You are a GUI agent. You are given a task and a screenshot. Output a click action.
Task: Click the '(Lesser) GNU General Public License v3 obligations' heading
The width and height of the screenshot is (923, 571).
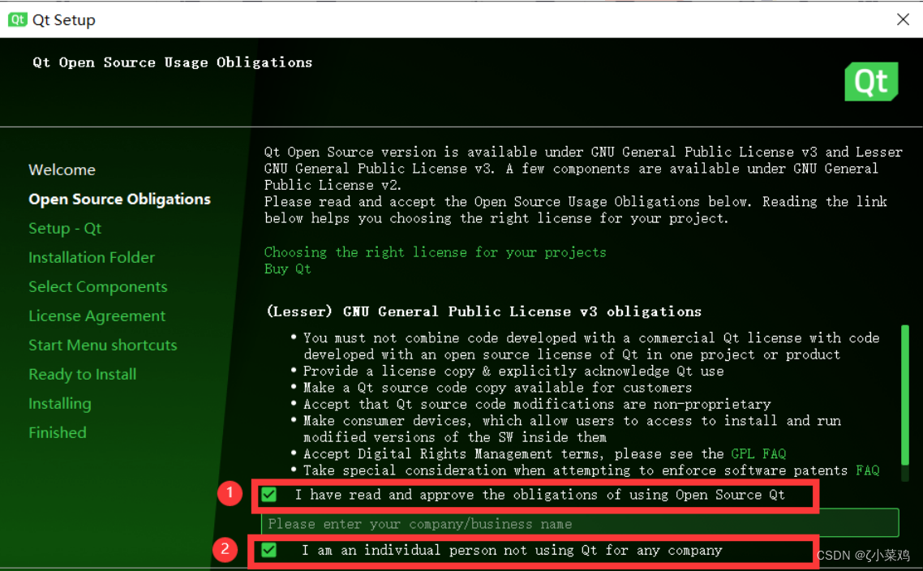pyautogui.click(x=484, y=311)
